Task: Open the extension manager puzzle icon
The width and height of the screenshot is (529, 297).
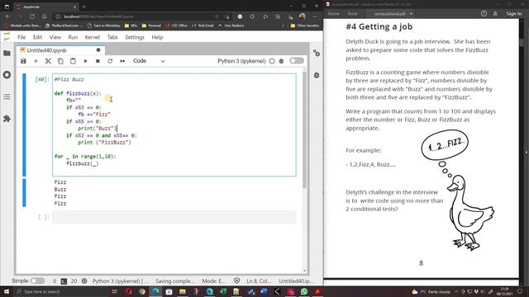Action: click(x=7, y=119)
